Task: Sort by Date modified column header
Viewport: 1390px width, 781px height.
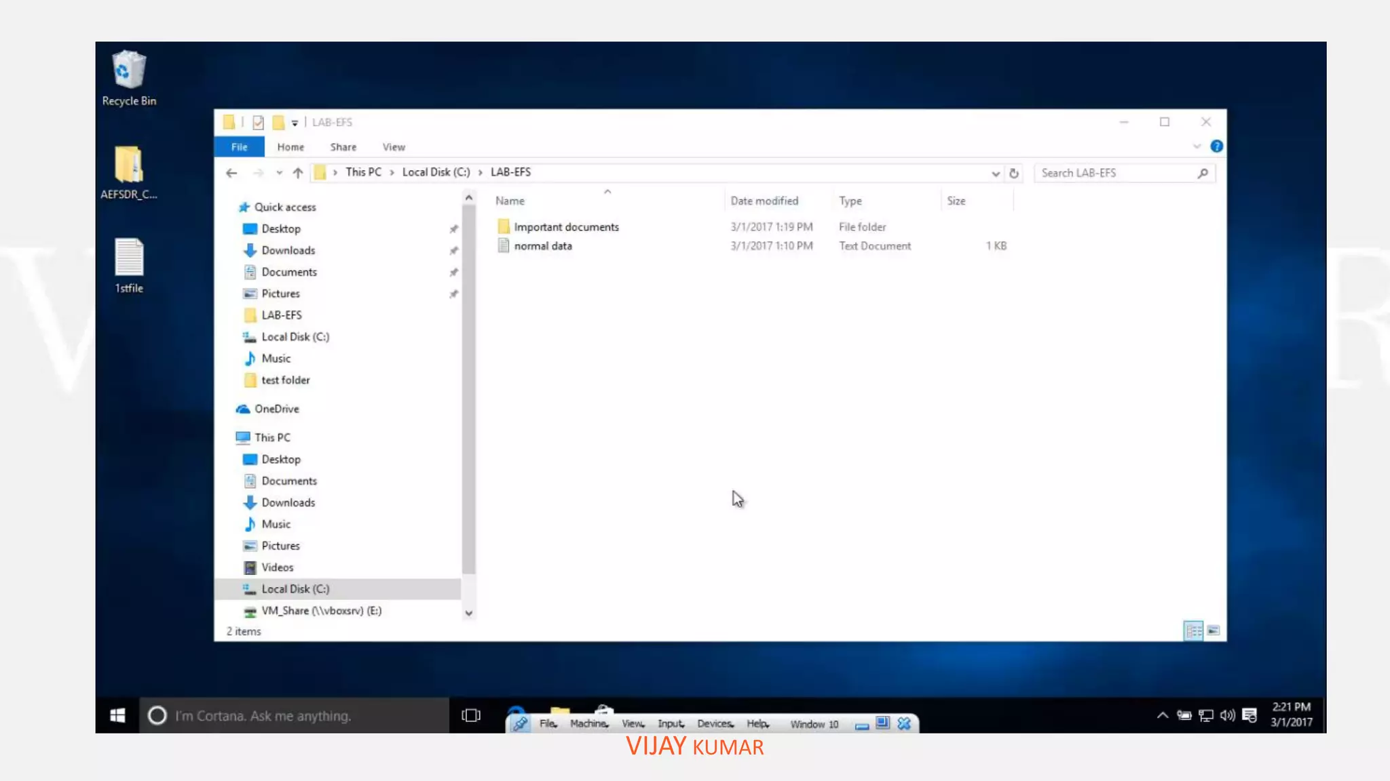Action: [764, 201]
